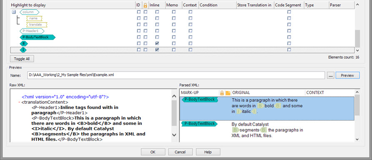The height and width of the screenshot is (160, 372).
Task: Click the Inline column header
Action: click(157, 5)
